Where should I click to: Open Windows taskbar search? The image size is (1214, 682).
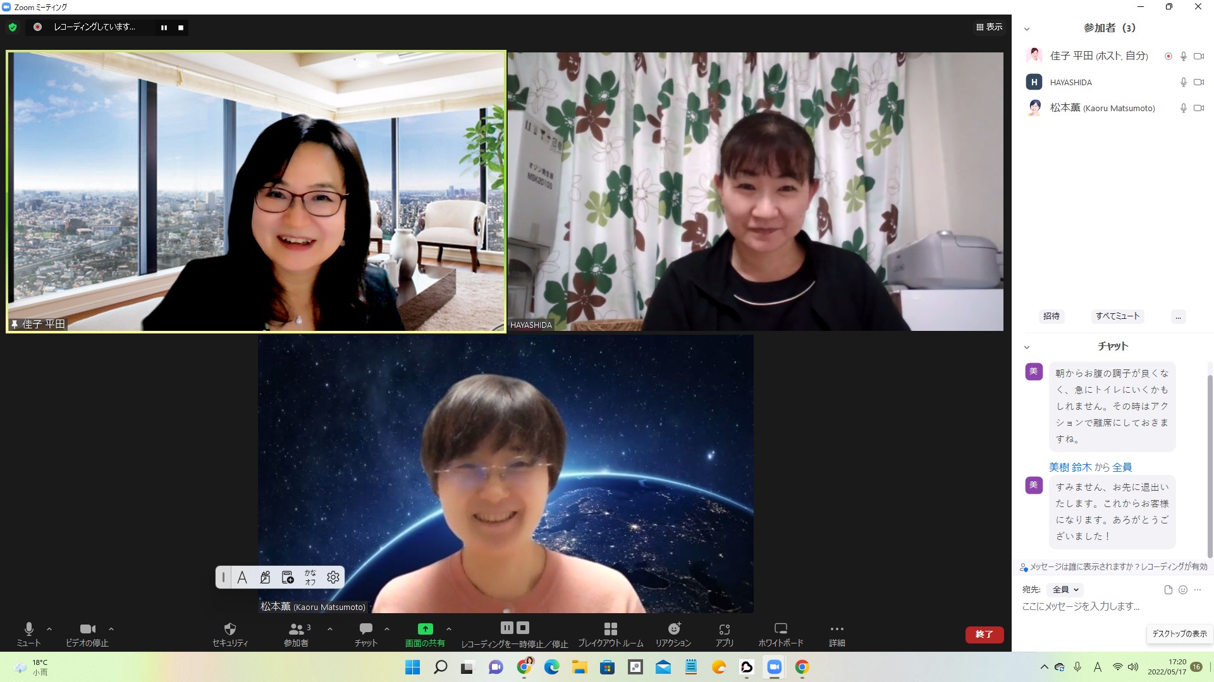440,667
